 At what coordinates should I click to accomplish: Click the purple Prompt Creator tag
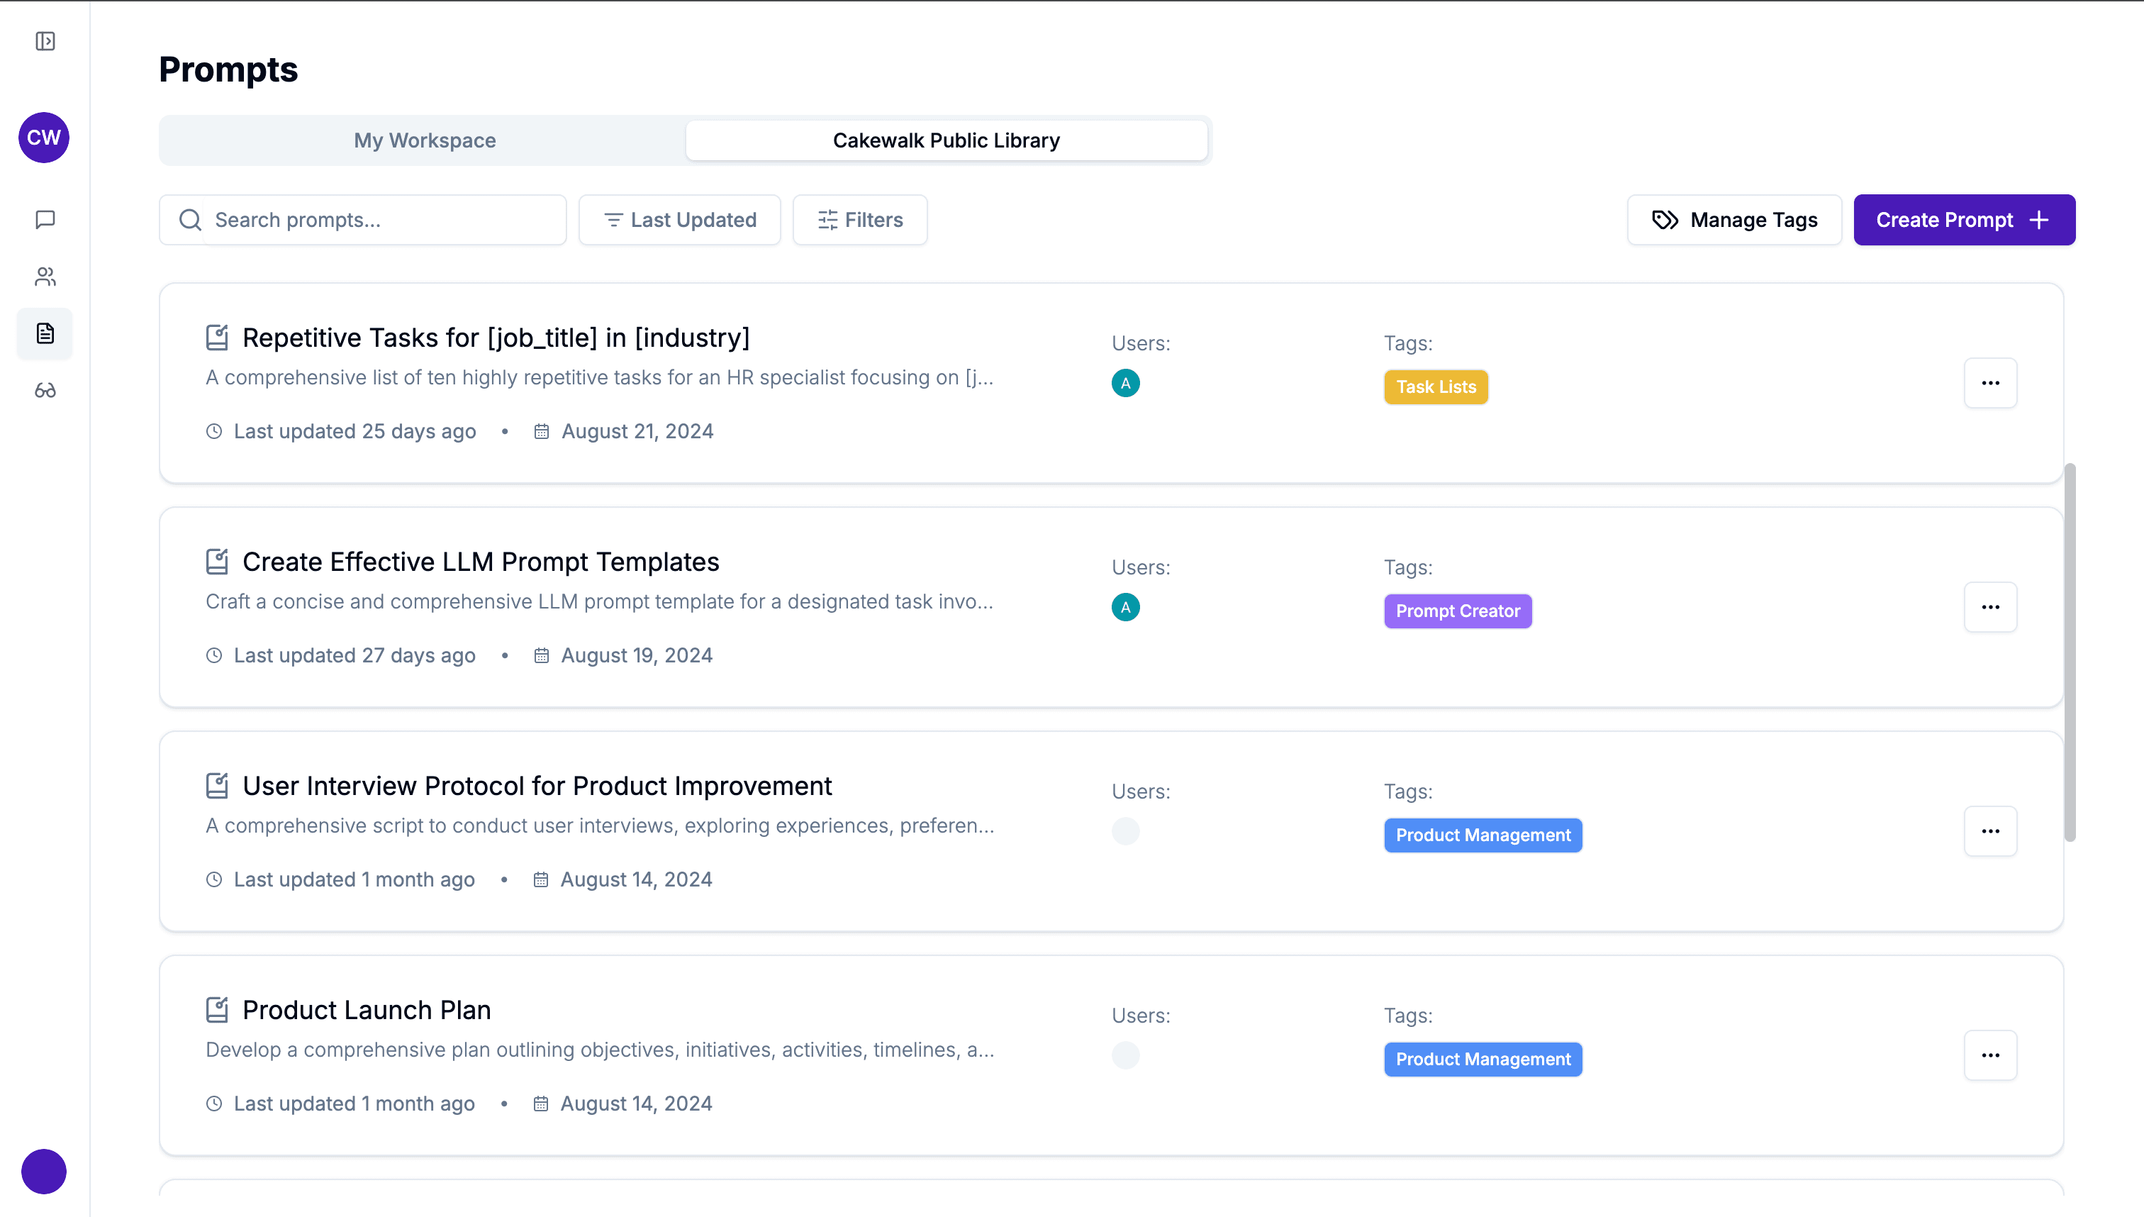click(x=1458, y=611)
